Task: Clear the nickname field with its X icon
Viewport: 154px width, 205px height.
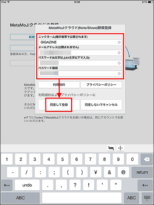Action: coord(119,42)
